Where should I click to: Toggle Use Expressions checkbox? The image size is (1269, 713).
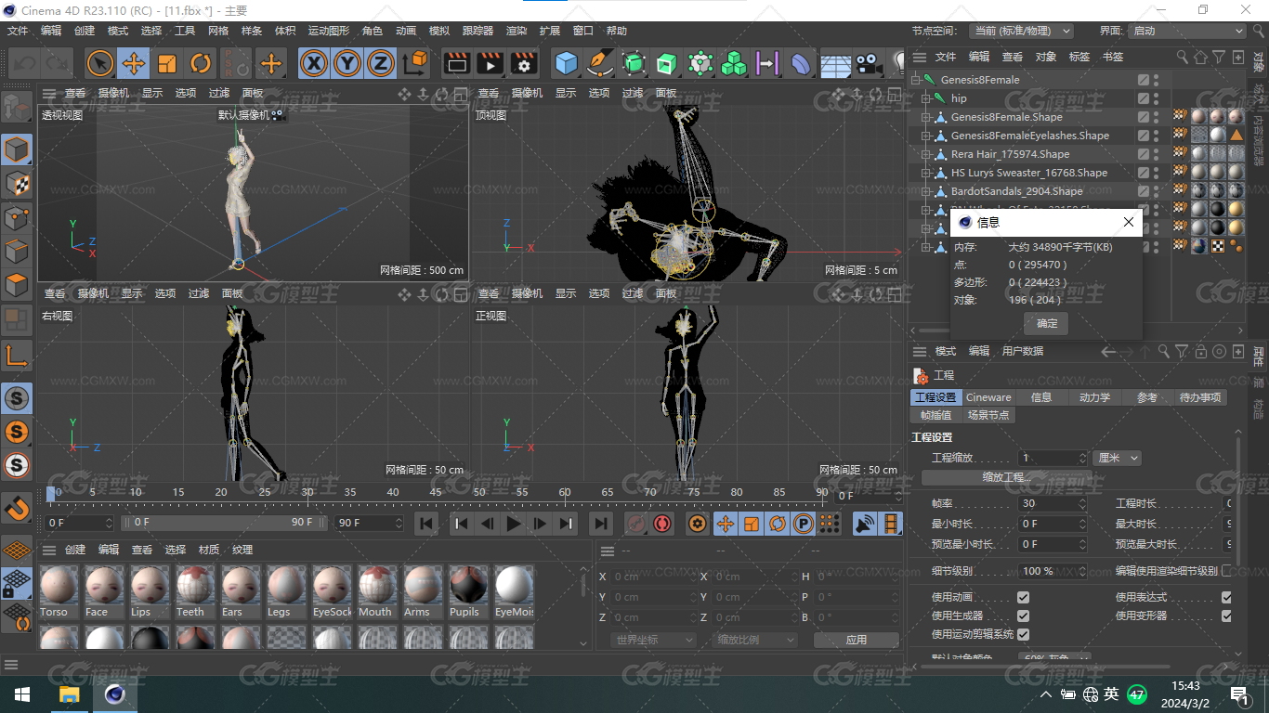1226,597
